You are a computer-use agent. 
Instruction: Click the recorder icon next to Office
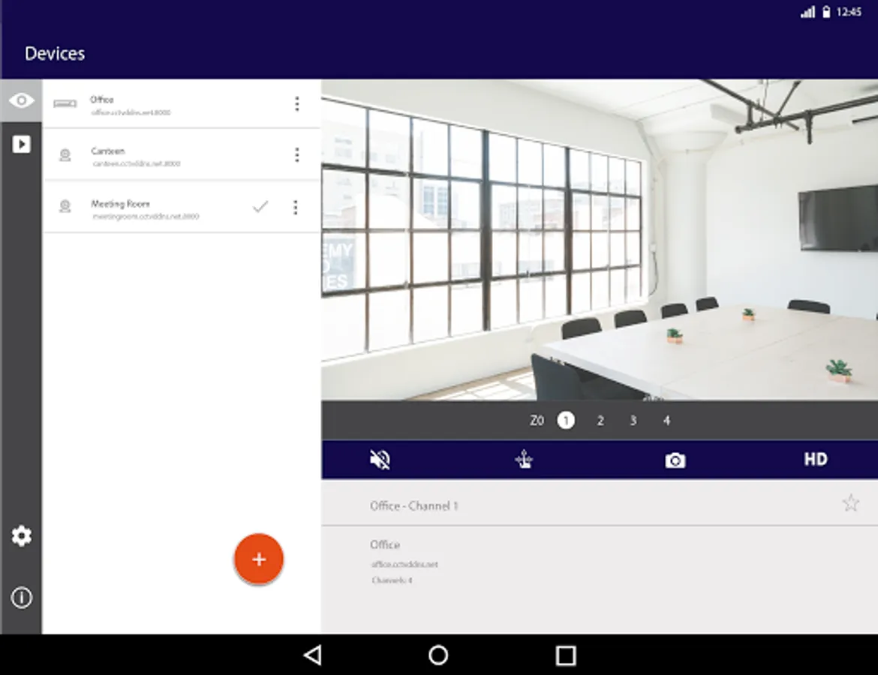coord(65,103)
